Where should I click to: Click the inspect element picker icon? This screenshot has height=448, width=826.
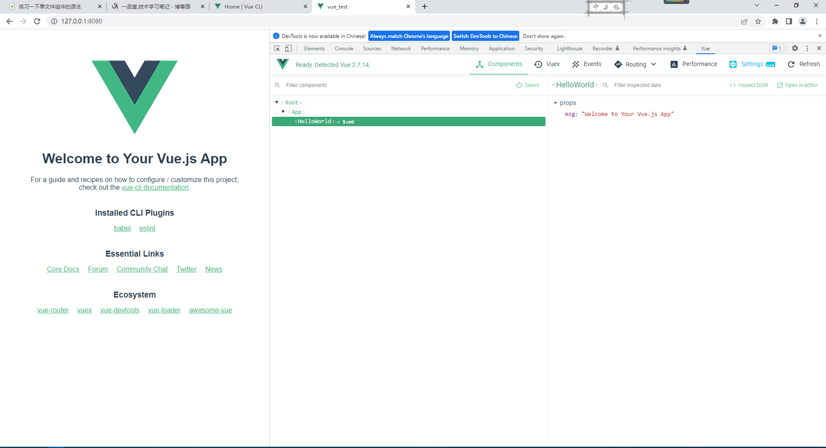click(x=277, y=49)
